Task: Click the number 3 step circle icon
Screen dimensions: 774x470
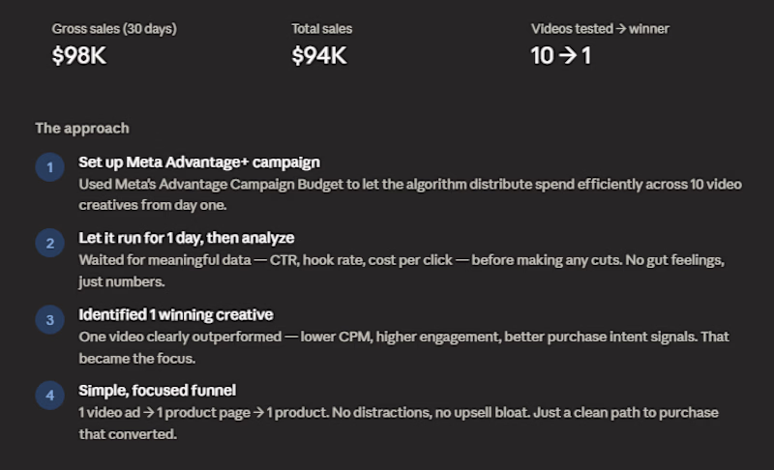Action: coord(49,319)
